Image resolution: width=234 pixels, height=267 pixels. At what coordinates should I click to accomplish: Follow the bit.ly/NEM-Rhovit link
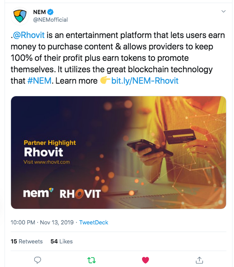pos(145,81)
